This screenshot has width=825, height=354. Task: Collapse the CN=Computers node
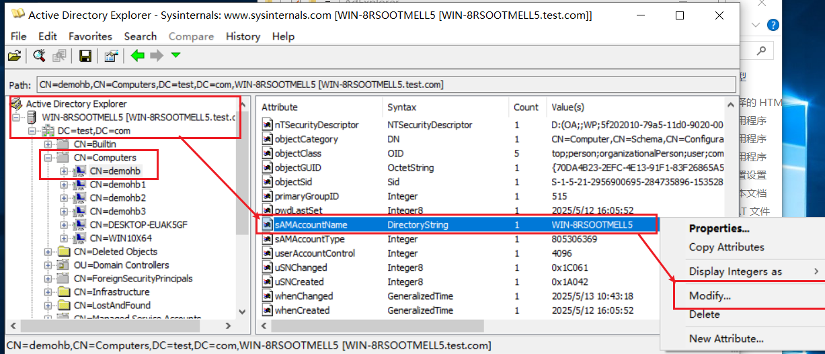(48, 158)
